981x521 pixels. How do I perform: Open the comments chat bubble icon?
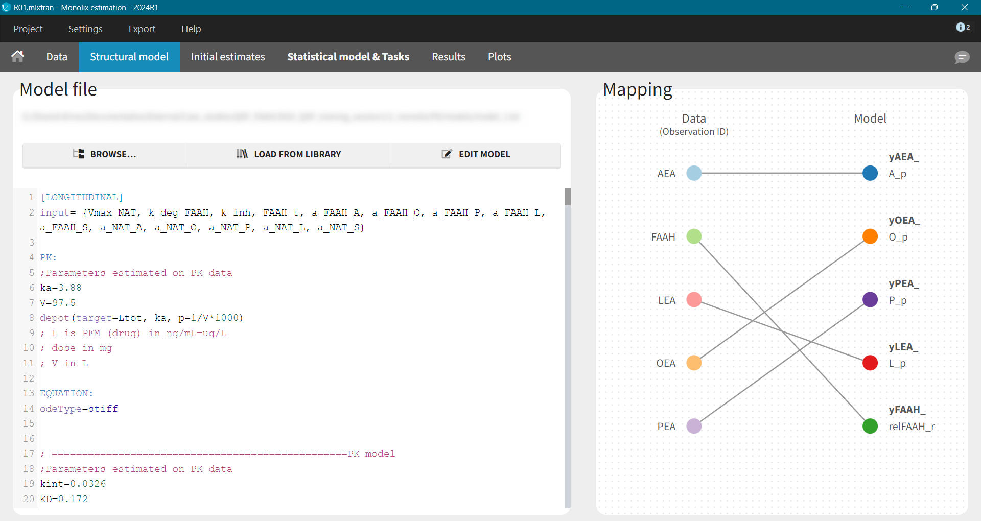point(962,57)
